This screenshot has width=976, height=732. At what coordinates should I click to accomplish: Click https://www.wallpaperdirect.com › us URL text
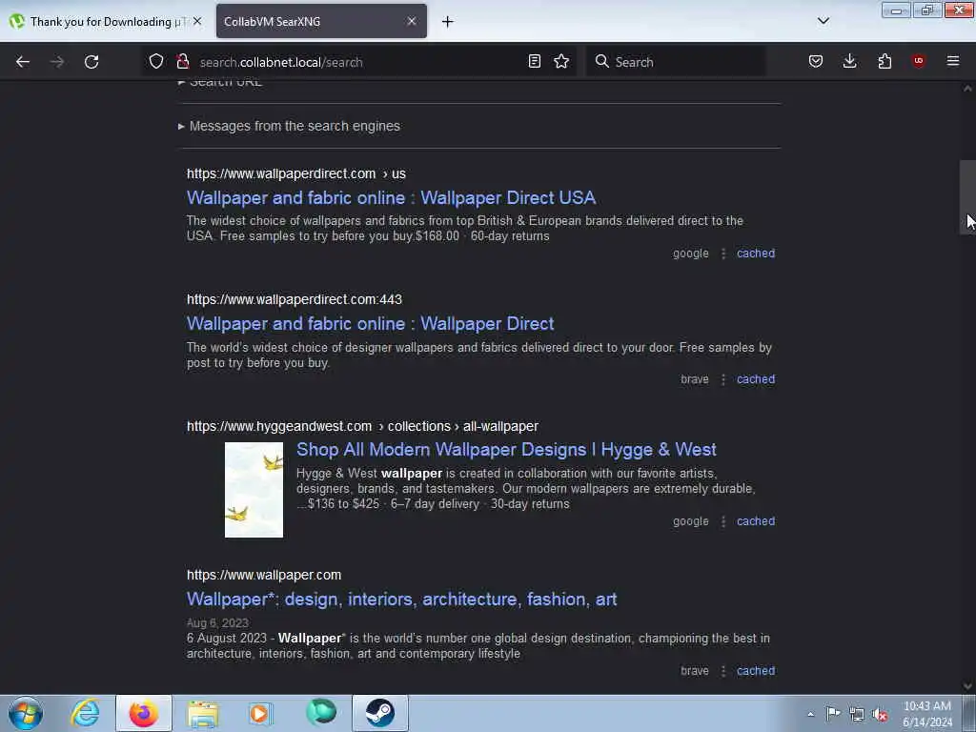pos(296,173)
